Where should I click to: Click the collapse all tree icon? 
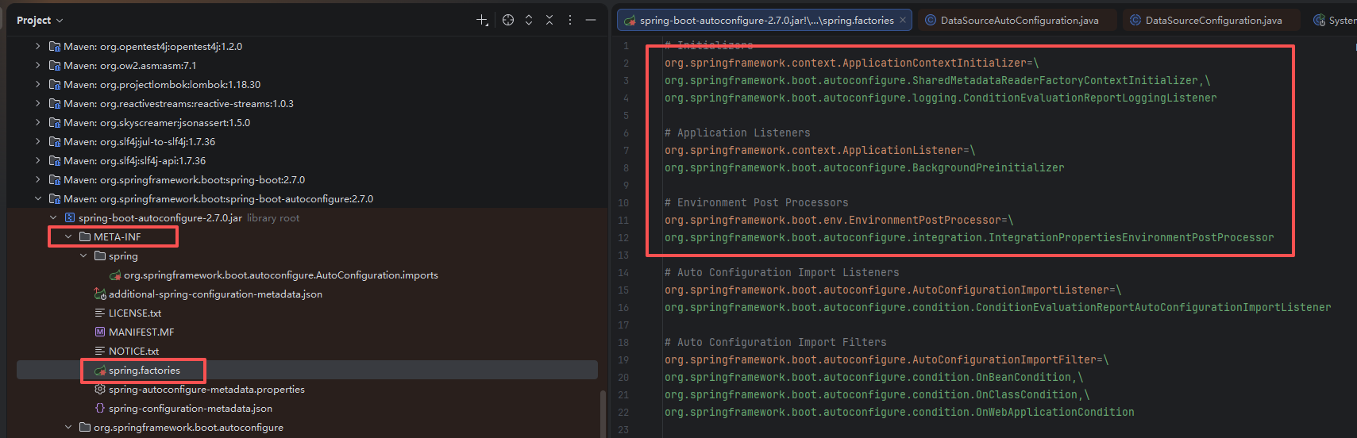pos(549,20)
